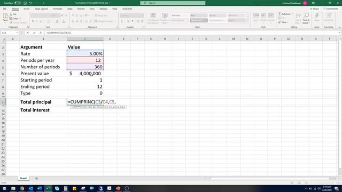Expand the cell Styles gallery arrow

247,21
